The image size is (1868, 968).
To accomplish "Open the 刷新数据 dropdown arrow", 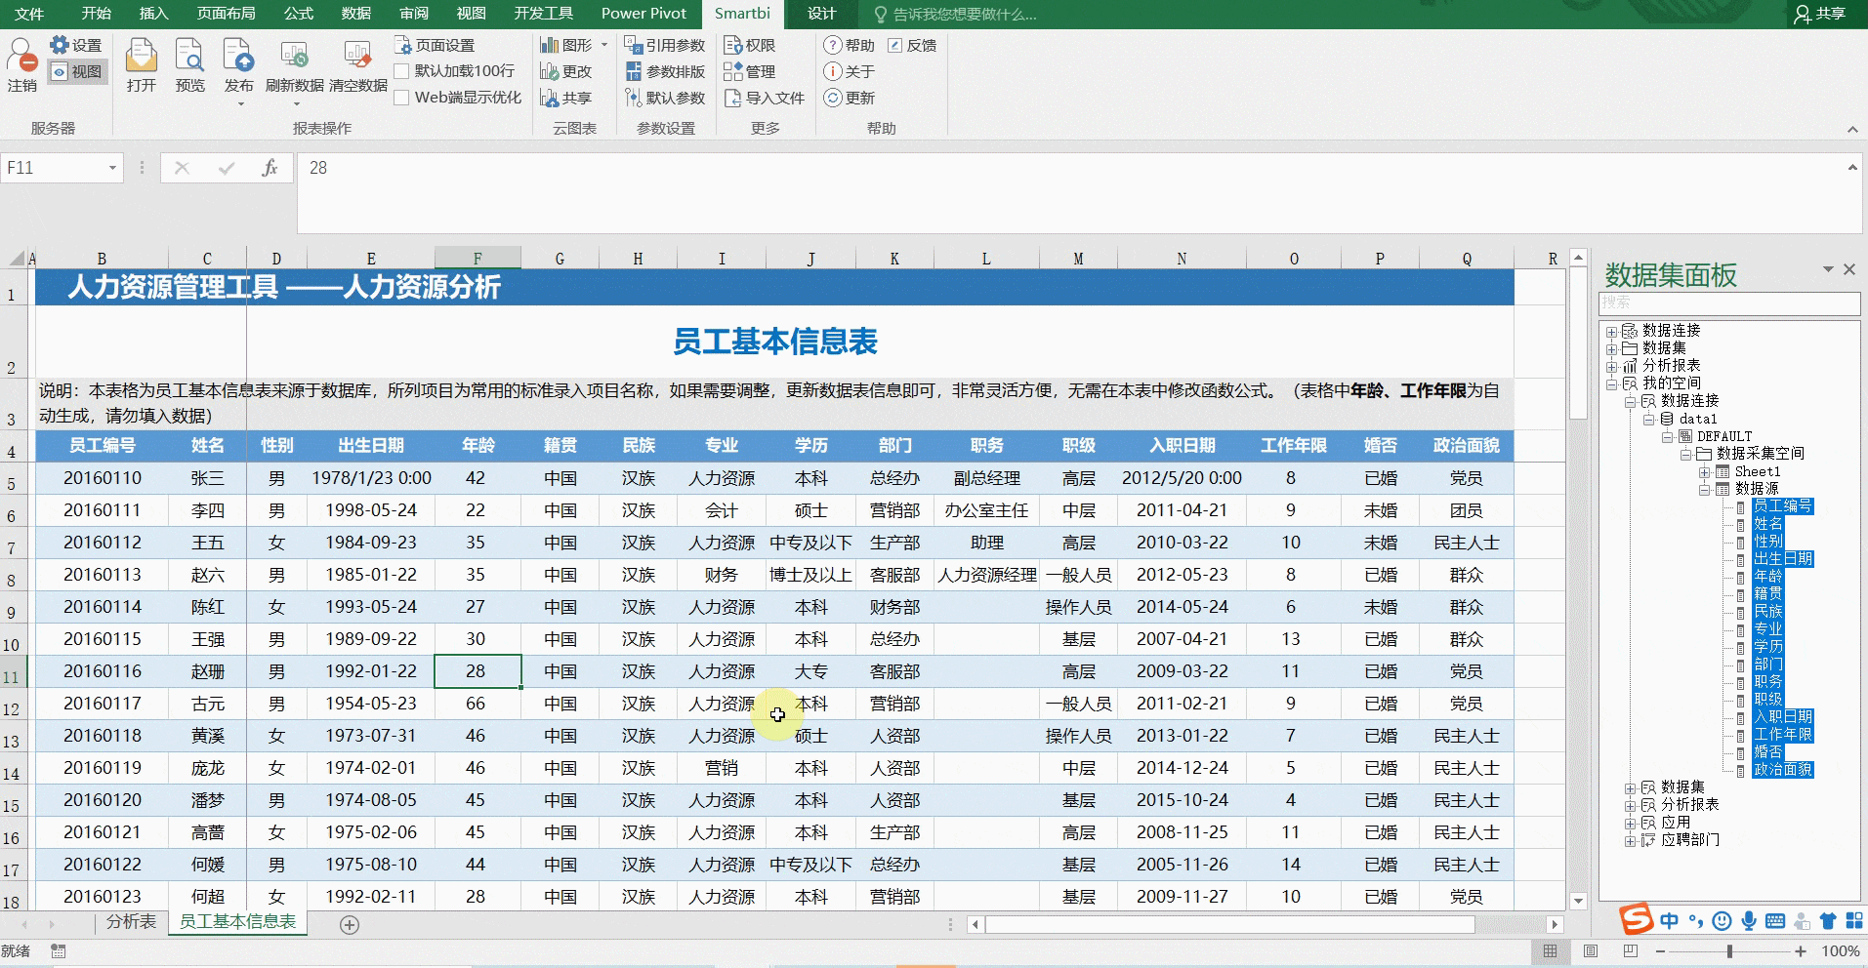I will tap(295, 102).
